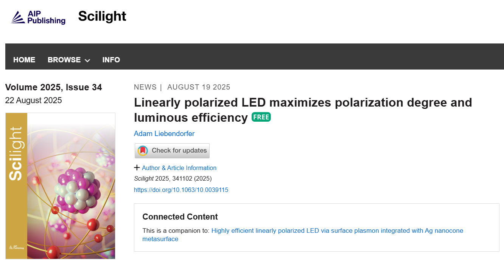Click the green FREE access badge
Screen dimensions: 504x260
pos(261,117)
